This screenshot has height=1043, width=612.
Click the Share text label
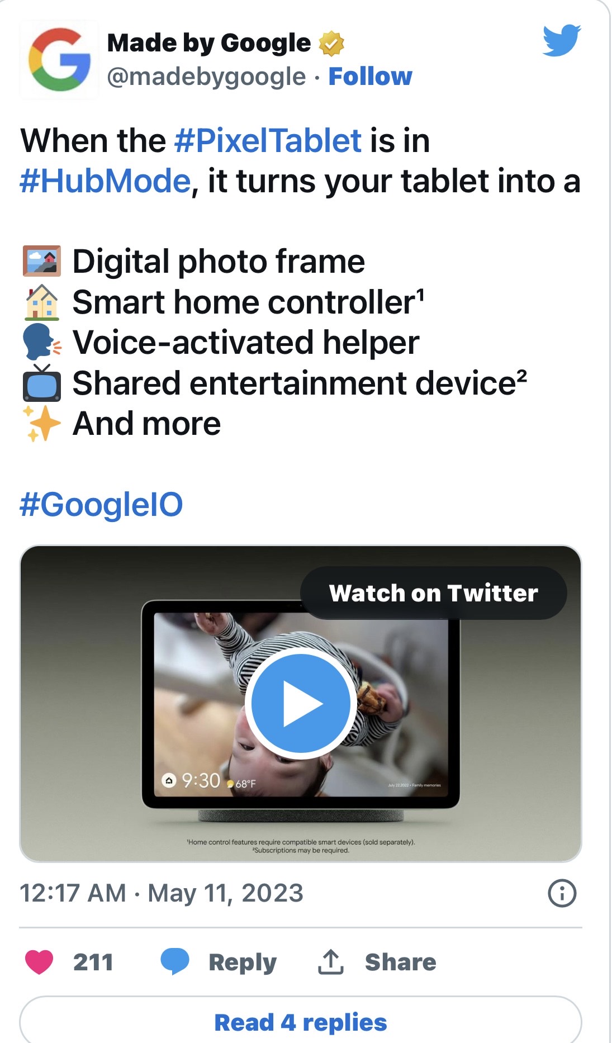click(400, 962)
